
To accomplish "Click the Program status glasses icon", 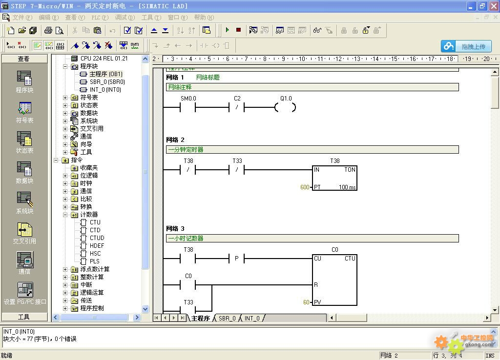I will [x=316, y=30].
